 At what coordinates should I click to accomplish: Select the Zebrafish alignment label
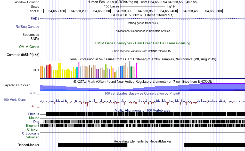[x=32, y=137]
